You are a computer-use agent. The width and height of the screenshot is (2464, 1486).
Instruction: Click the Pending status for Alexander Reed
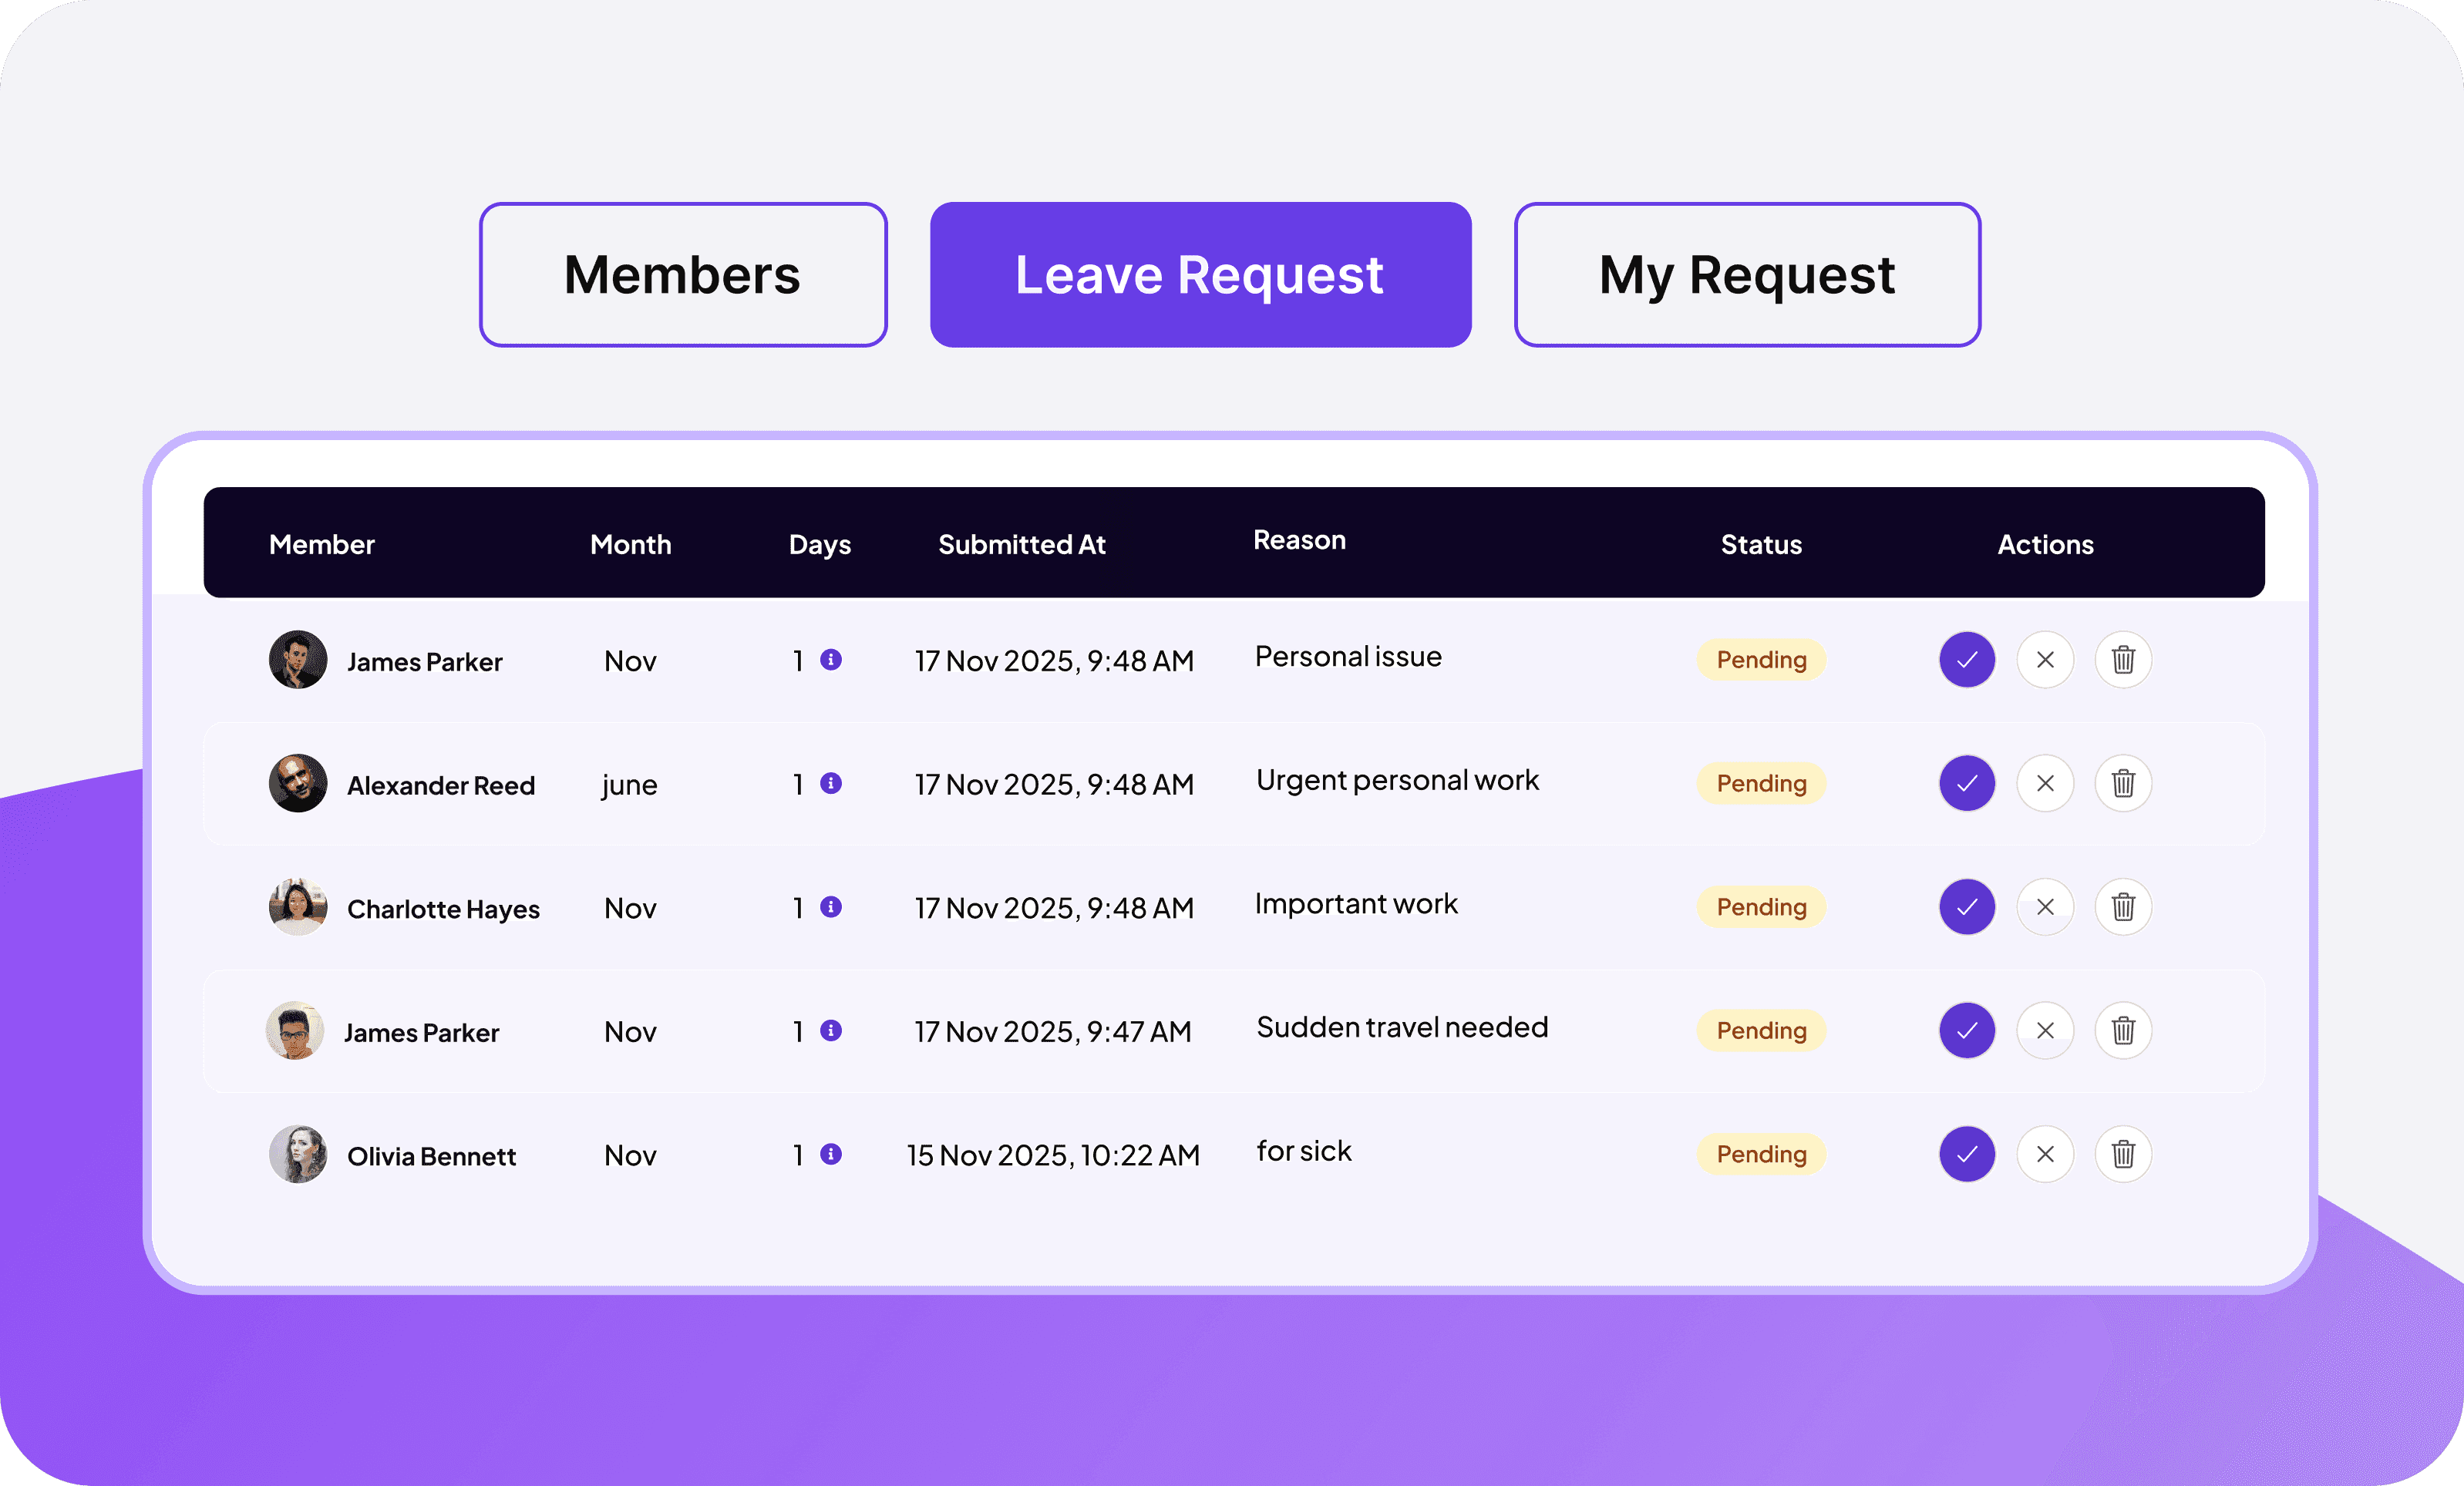click(x=1761, y=783)
